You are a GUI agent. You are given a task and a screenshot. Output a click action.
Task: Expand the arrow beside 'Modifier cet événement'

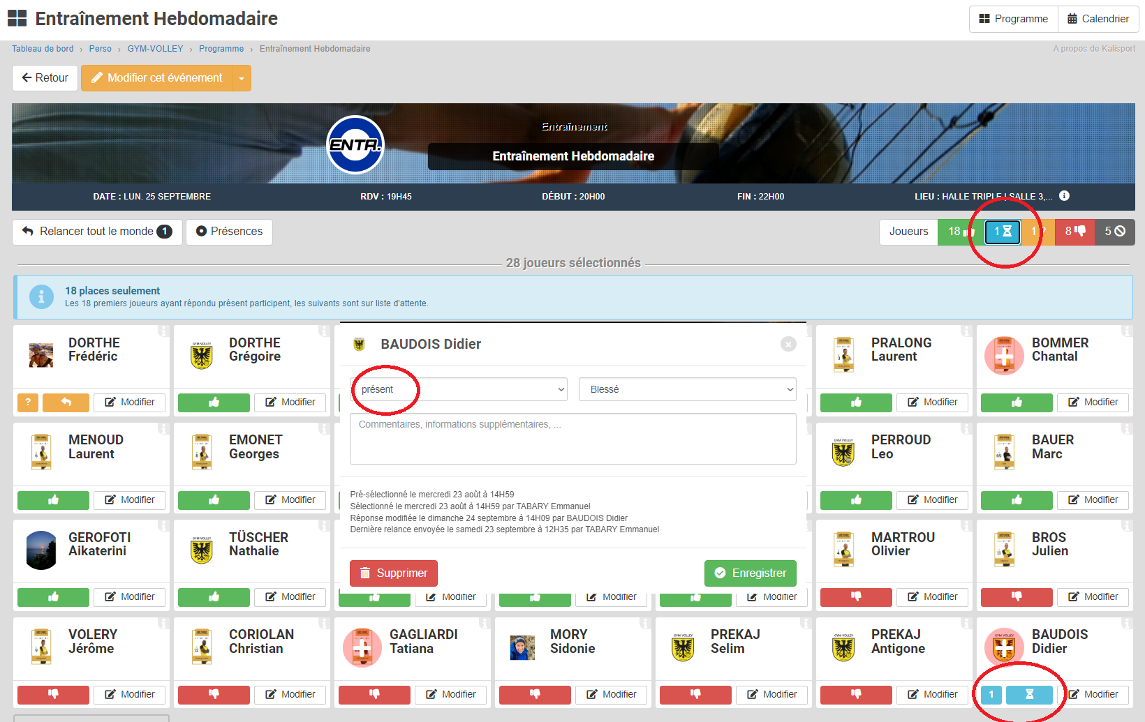pos(242,78)
